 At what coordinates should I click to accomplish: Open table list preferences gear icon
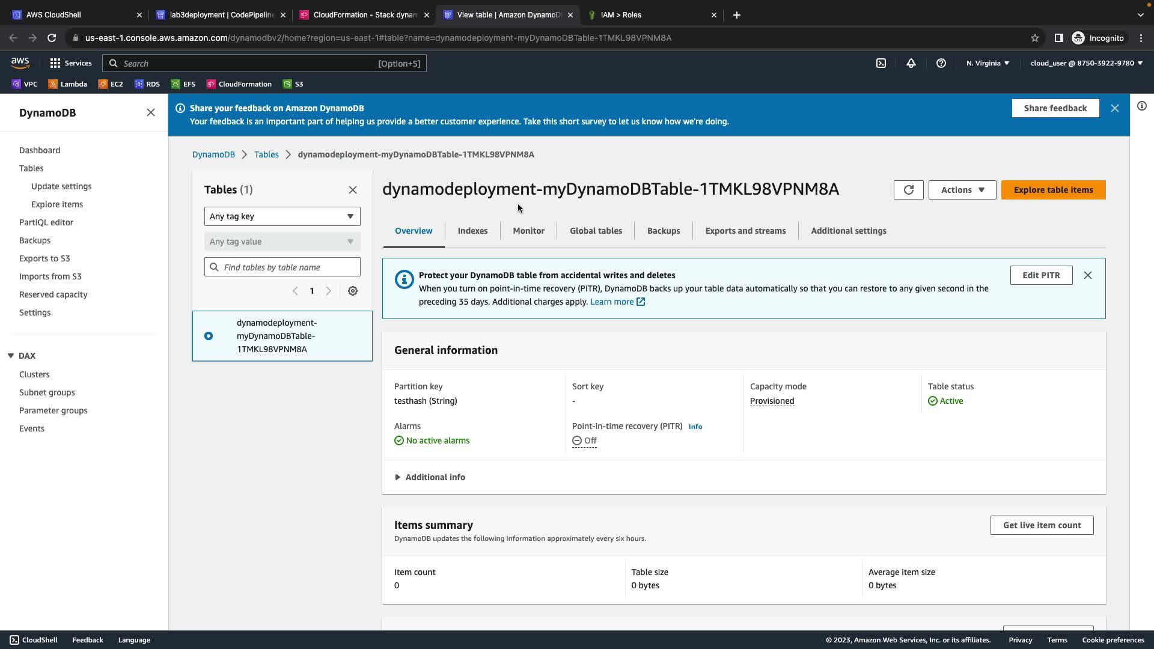353,291
